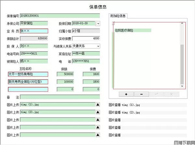Screen dimensions: 195x145
Task: Click the rider list scrollbar thumb
Action: 182,64
